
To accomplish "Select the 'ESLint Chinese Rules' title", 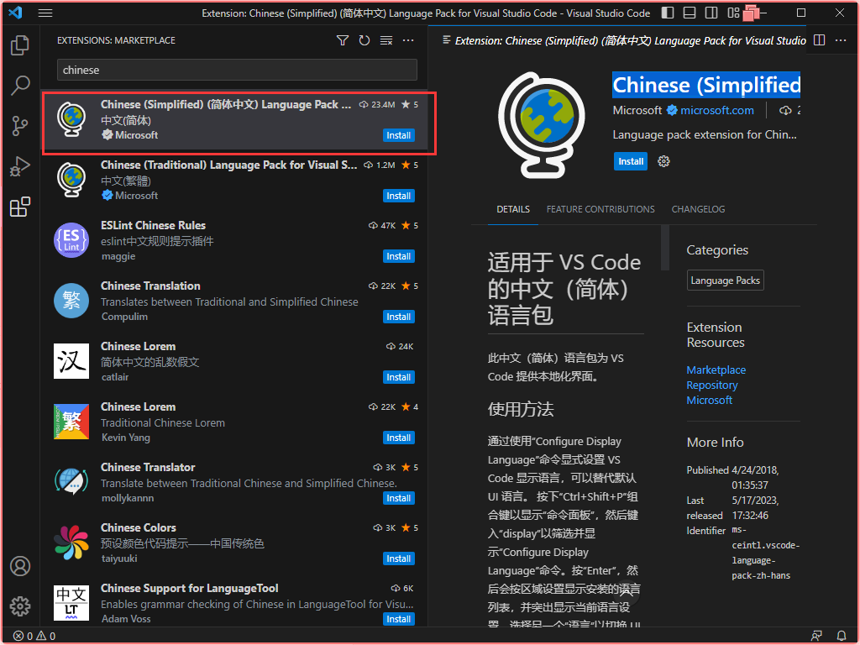I will [x=153, y=225].
